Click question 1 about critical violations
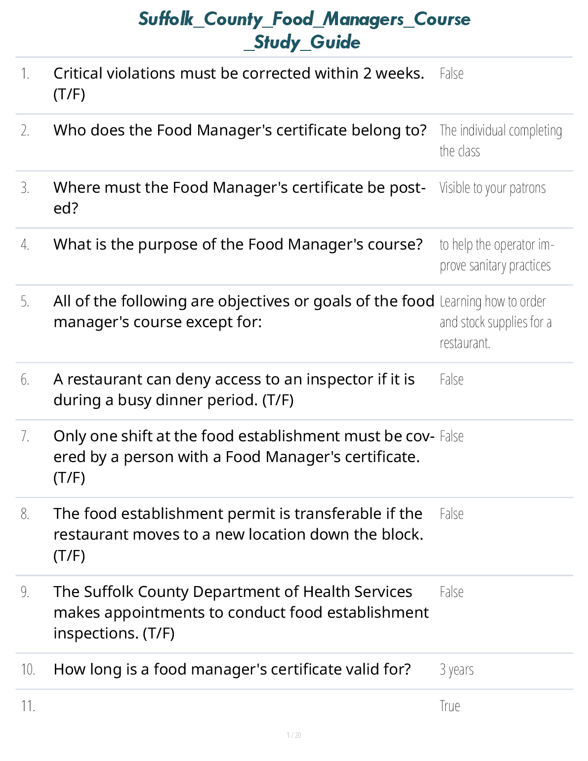The width and height of the screenshot is (588, 761). pos(239,84)
